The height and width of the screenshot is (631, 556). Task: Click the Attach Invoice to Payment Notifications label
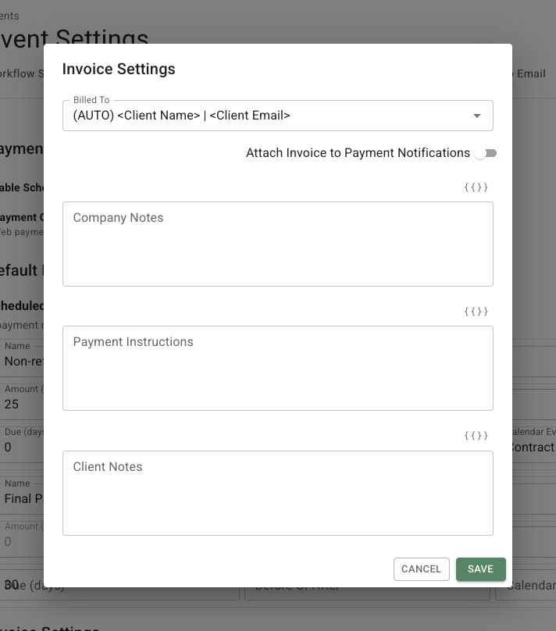coord(358,153)
